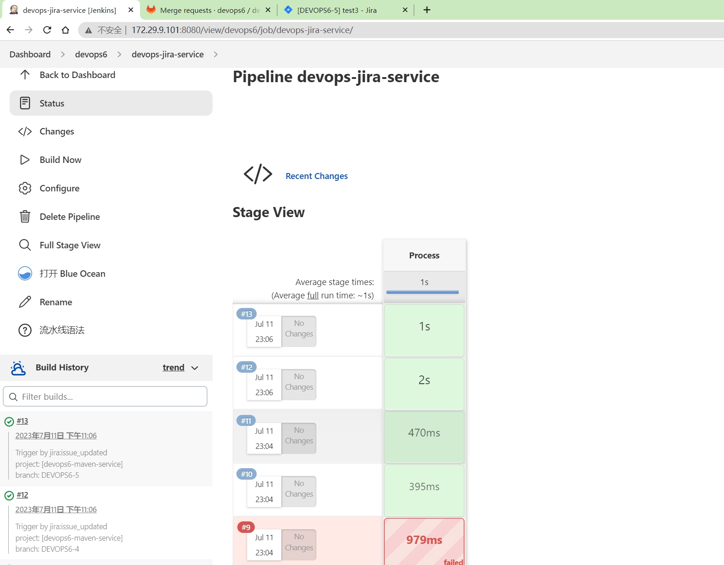This screenshot has width=724, height=565.
Task: Click the Process stage header
Action: tap(424, 255)
